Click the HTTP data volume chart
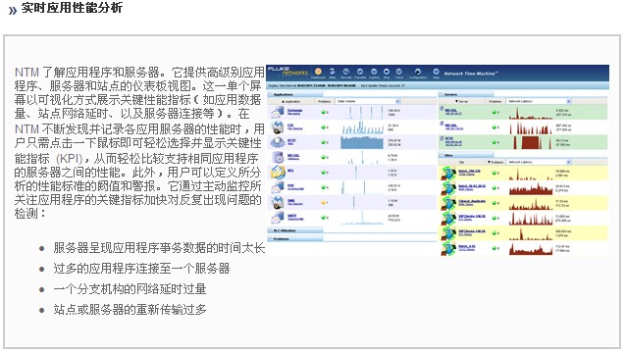625x353 pixels. coord(362,142)
